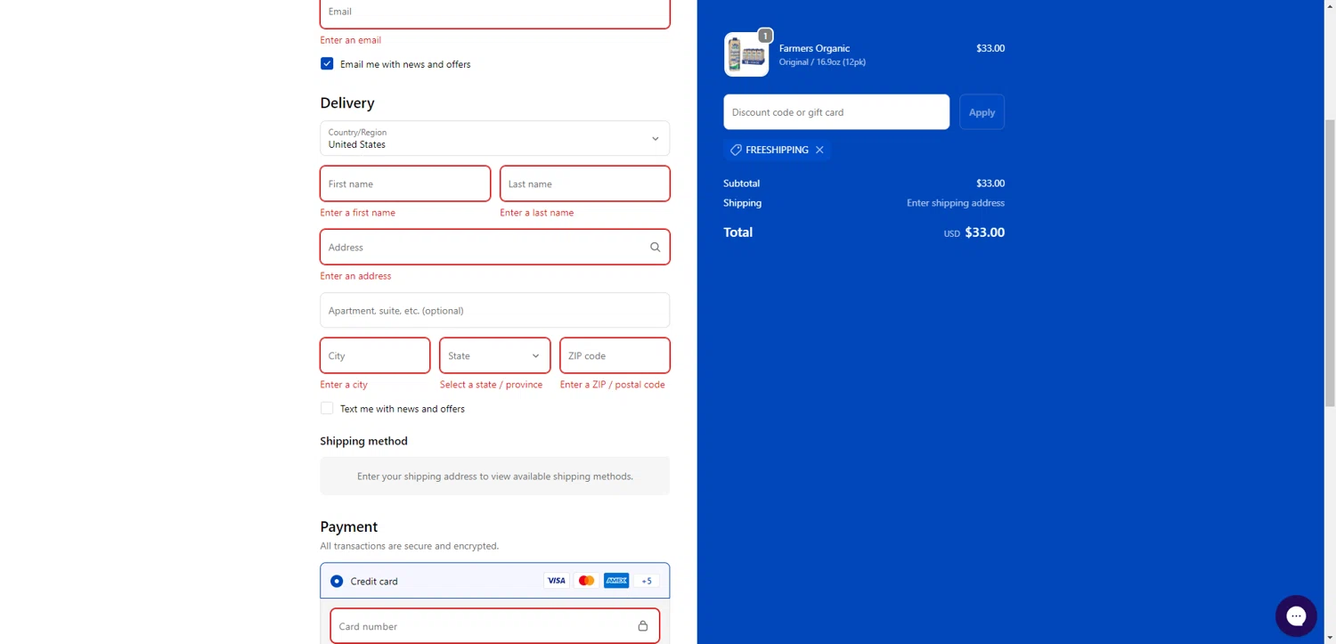Click the 'Enter shipping address' text
This screenshot has width=1336, height=644.
pos(956,203)
